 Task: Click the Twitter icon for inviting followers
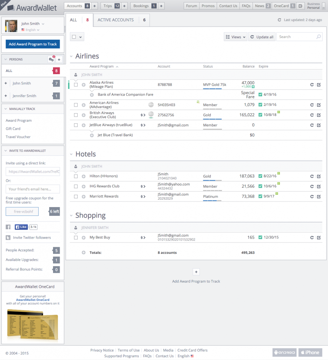(8, 238)
